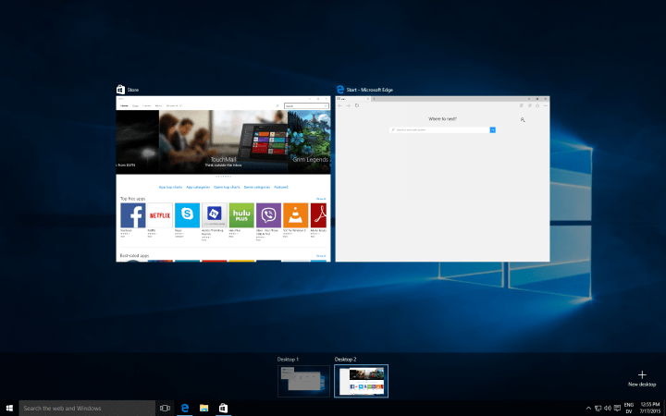Open the Facebook app tile in Store
The image size is (666, 416).
[x=133, y=215]
